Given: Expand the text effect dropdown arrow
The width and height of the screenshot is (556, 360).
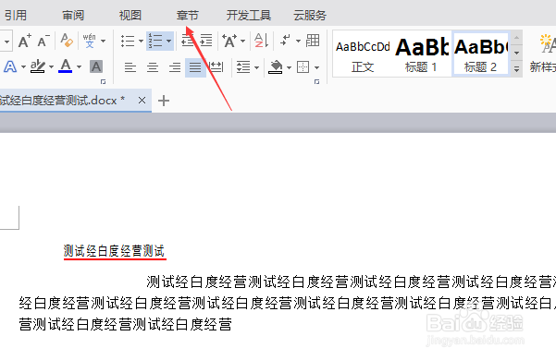Looking at the screenshot, I should click(x=23, y=66).
